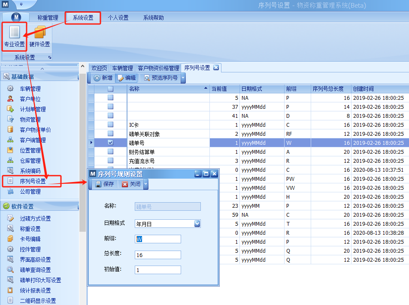Click the 编辑 toolbar button
409x305 pixels.
127,78
